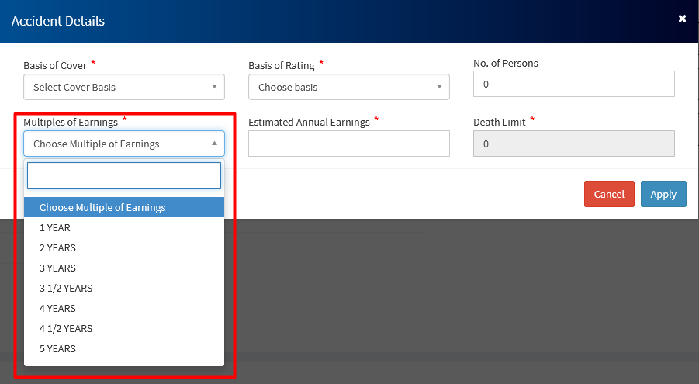
Task: Click the 'Basis of Cover' field label
Action: coord(55,65)
